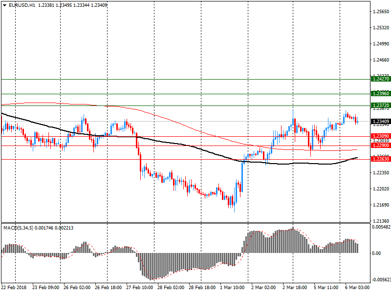Click the 1.22020 price scale value
391x293 pixels.
(x=381, y=189)
